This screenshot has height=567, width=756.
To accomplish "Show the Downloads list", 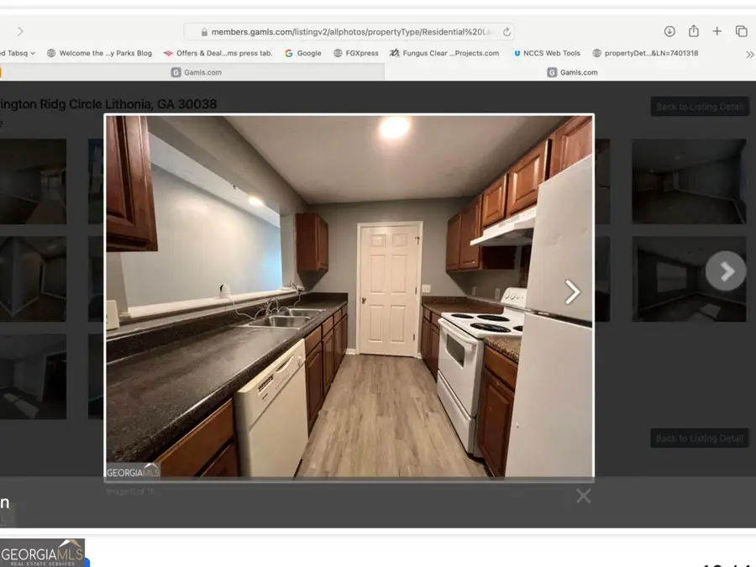I will point(669,30).
